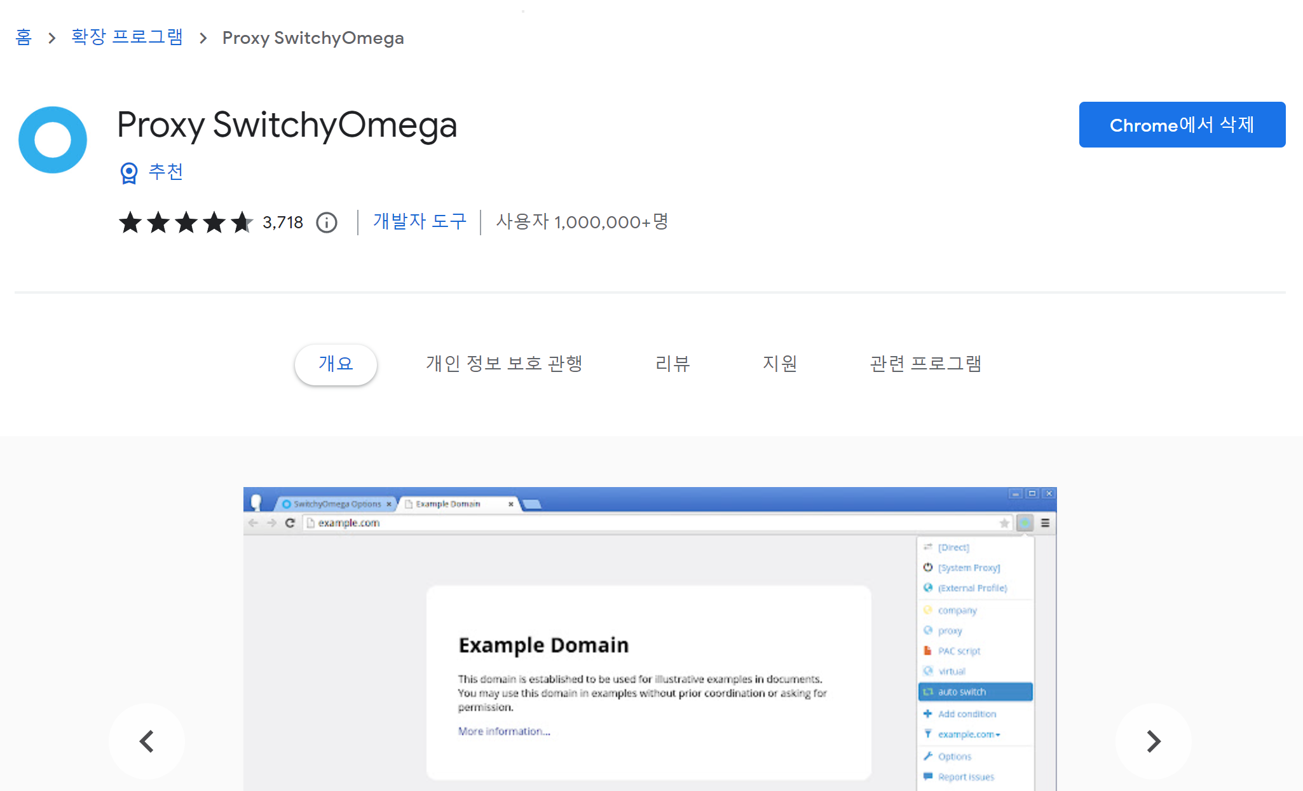The image size is (1303, 791).
Task: Click the 3,718 ratings count
Action: (x=283, y=223)
